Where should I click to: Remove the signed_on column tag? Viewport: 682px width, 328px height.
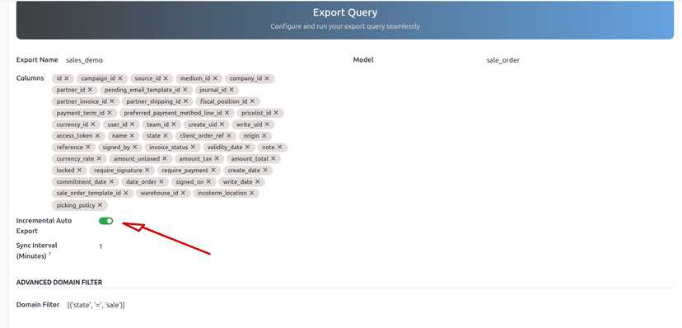[208, 181]
